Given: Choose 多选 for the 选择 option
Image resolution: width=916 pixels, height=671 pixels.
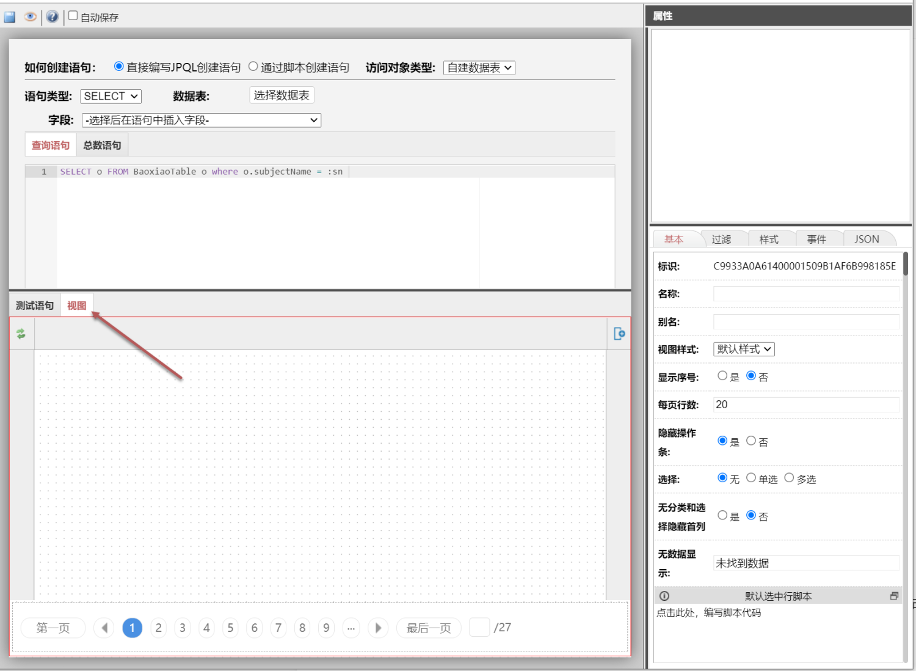Looking at the screenshot, I should [x=789, y=478].
